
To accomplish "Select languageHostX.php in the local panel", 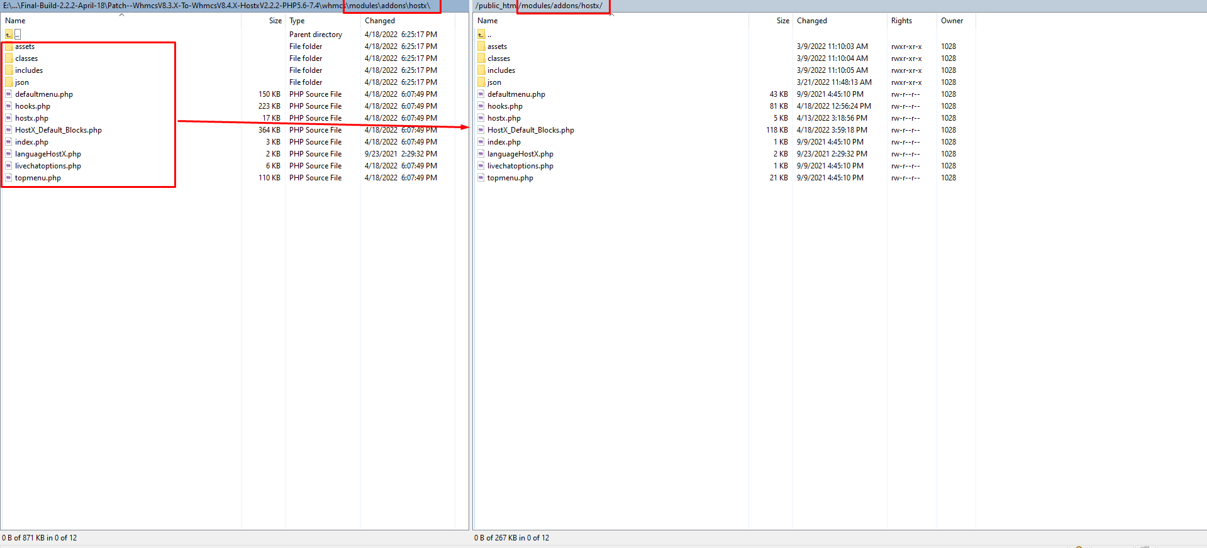I will click(48, 154).
